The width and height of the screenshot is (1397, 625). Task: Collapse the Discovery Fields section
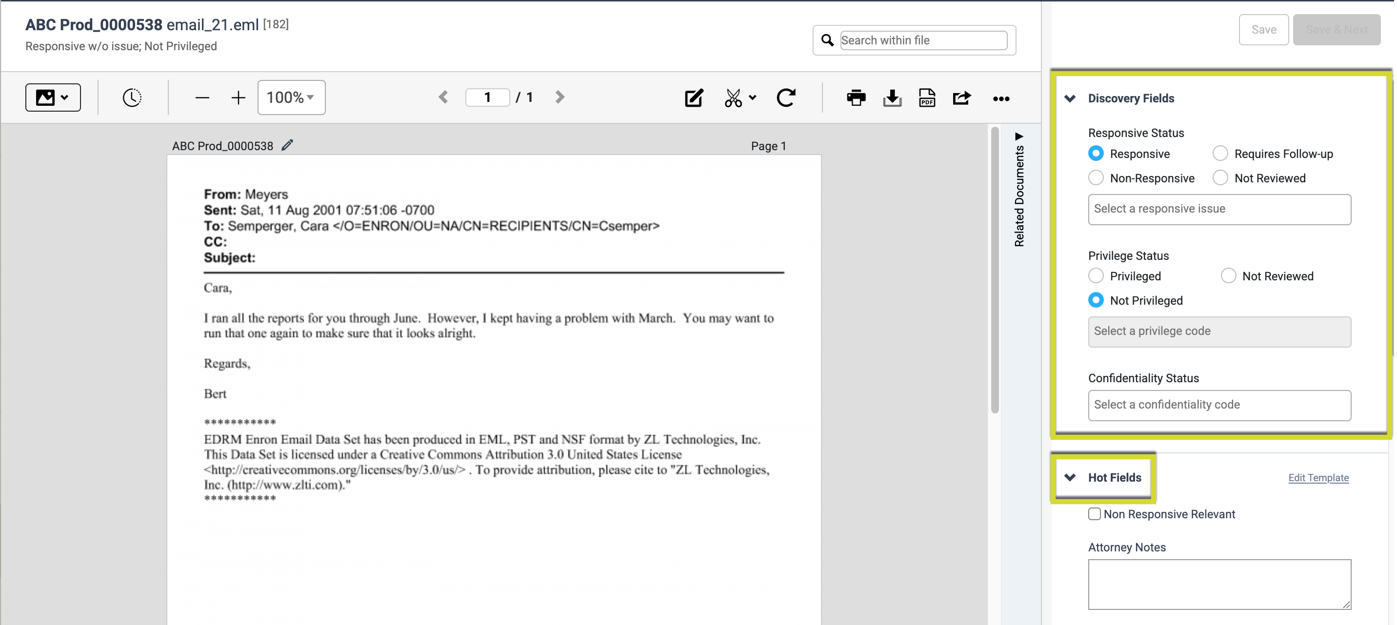(1070, 98)
